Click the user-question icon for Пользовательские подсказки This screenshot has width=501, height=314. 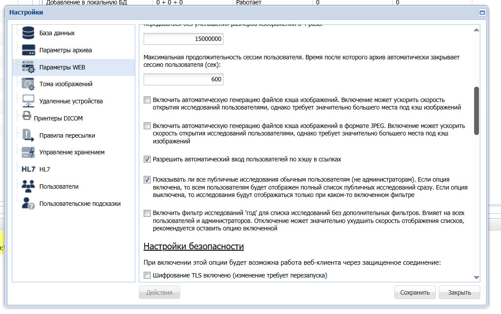[x=28, y=203]
